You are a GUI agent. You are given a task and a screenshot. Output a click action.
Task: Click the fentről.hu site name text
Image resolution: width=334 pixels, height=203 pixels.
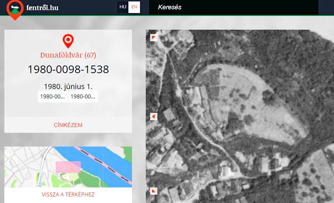42,8
